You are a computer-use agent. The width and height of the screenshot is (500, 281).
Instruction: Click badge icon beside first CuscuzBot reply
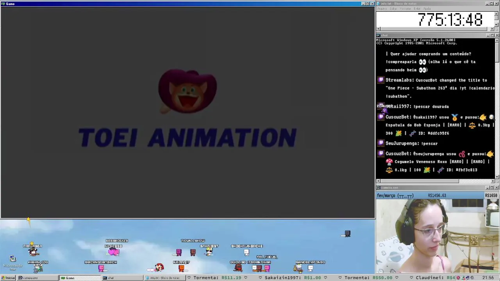[x=381, y=117]
